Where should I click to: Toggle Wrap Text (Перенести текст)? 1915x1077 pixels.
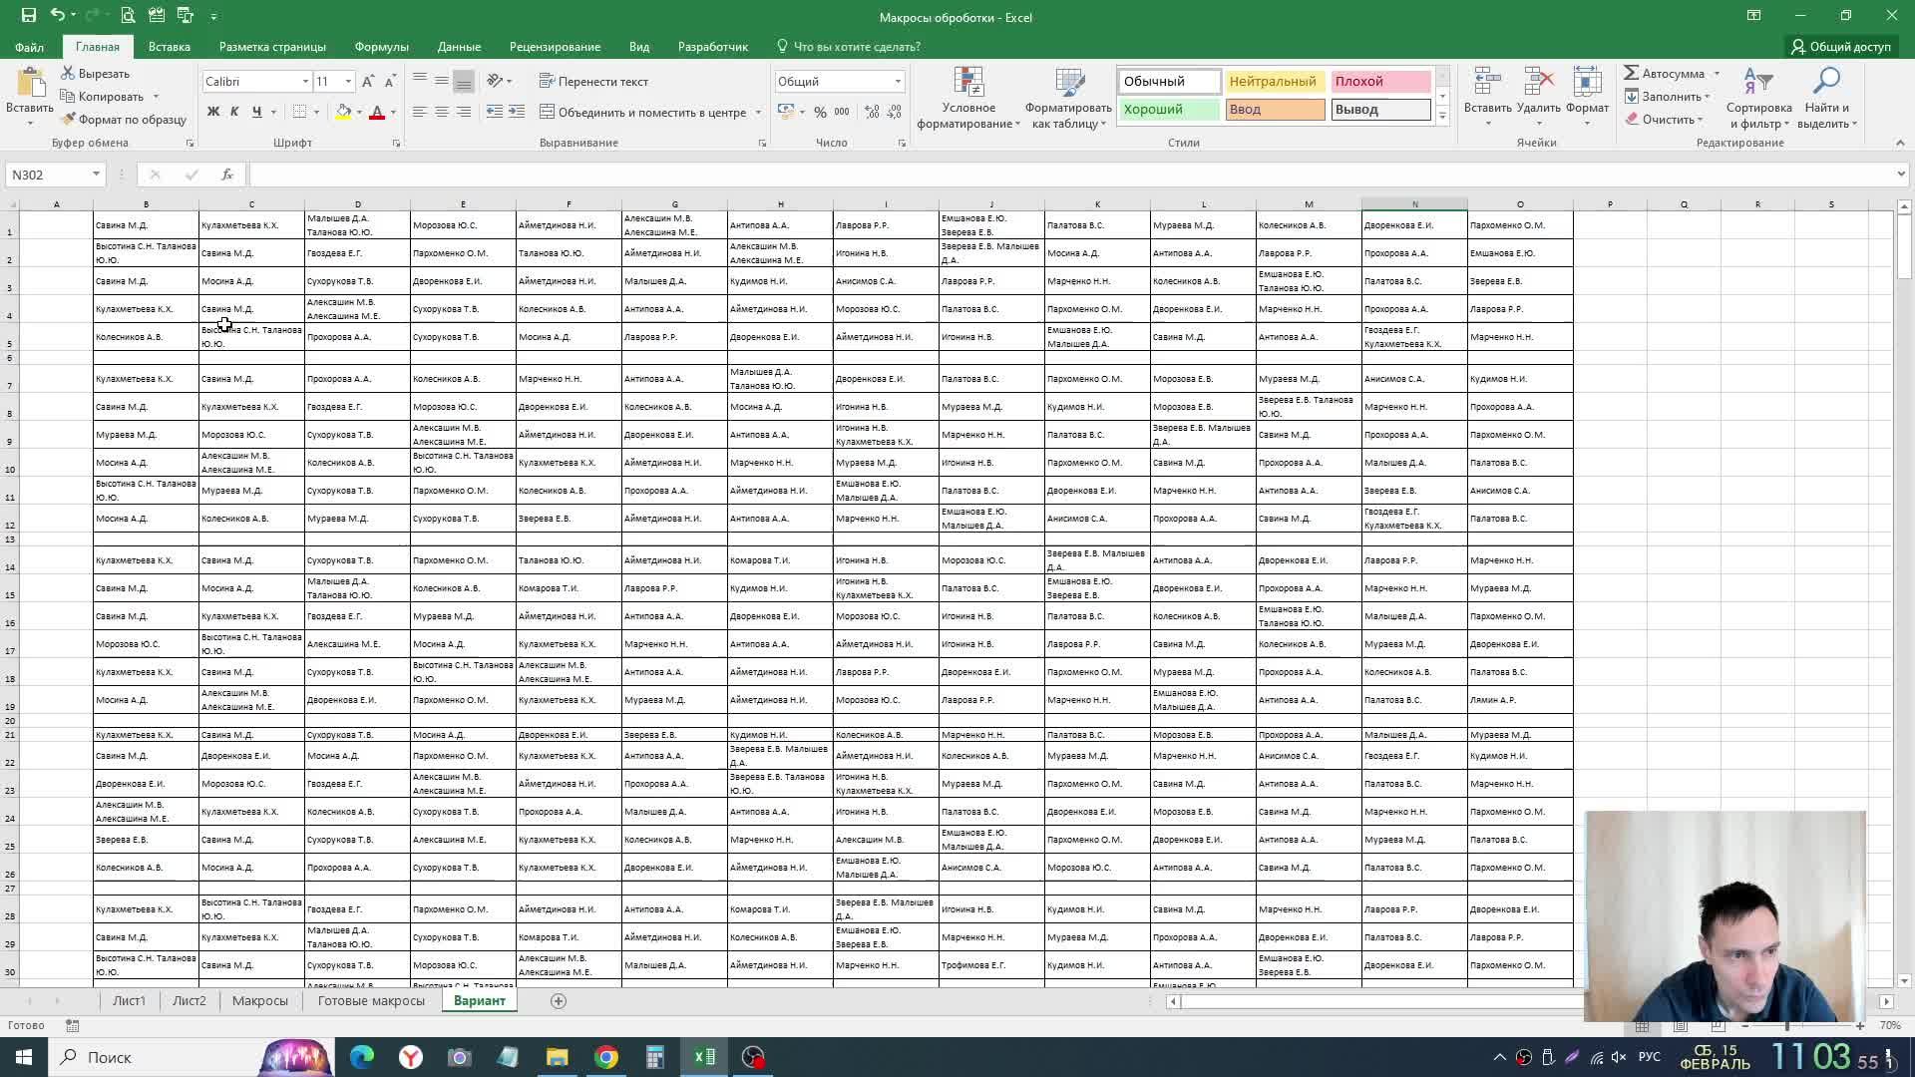point(593,82)
